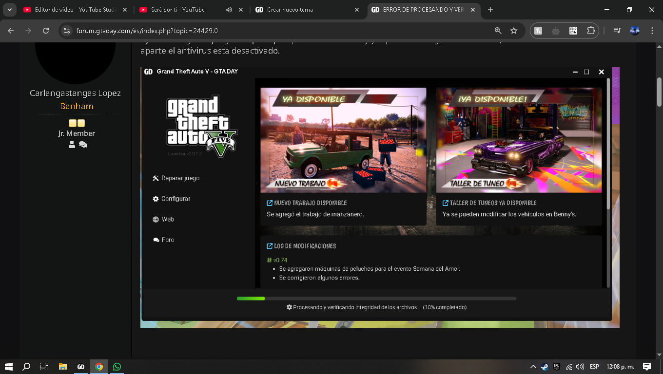Open Carlangastangas Lopez's profile link
Screen dimensions: 663x374
point(75,93)
